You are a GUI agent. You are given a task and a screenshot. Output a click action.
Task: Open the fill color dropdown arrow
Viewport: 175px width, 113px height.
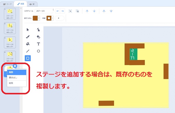point(39,18)
